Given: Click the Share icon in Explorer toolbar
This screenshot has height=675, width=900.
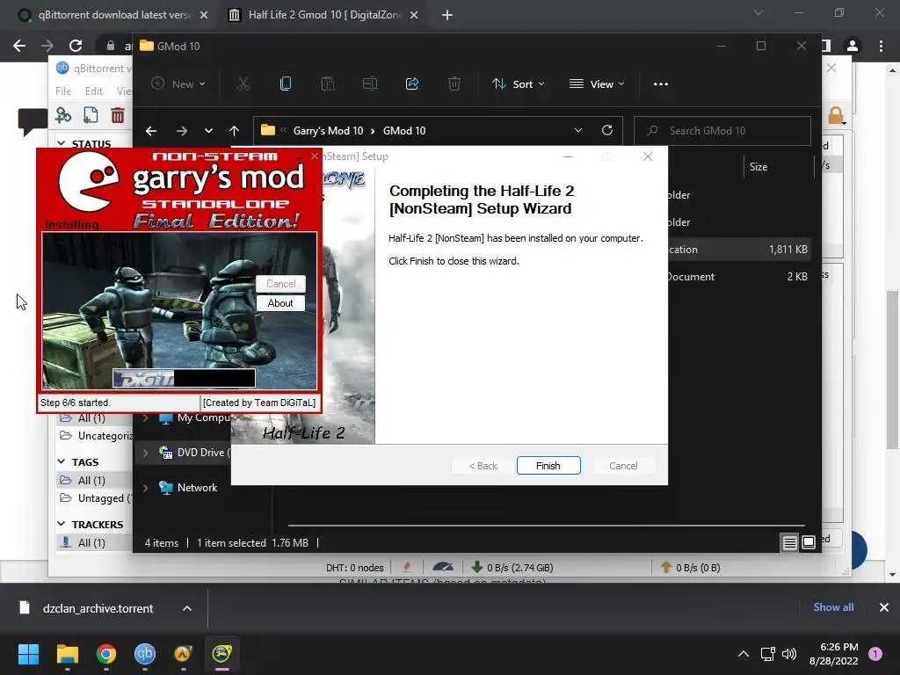Looking at the screenshot, I should 412,83.
